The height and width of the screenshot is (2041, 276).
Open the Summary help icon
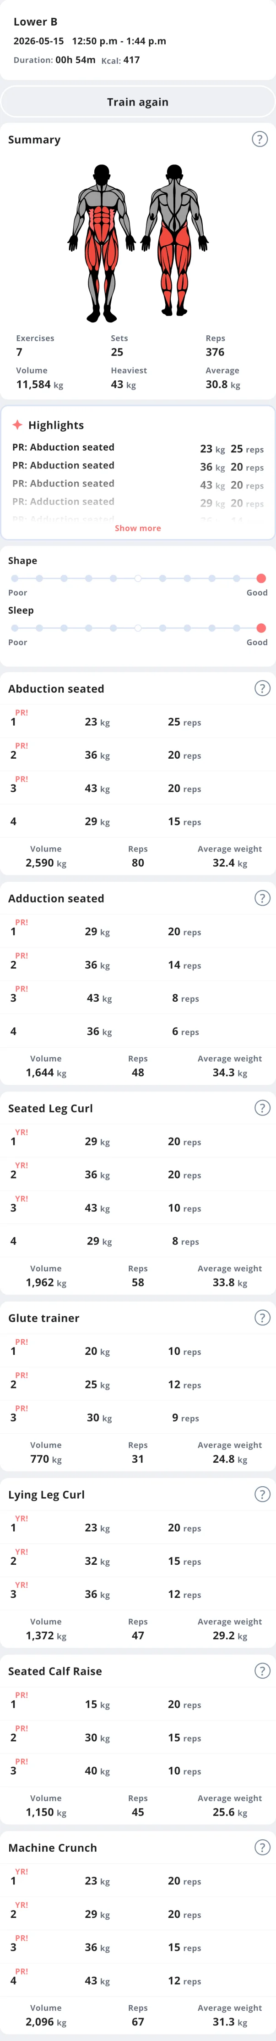(260, 139)
